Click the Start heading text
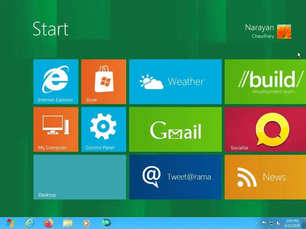 (x=51, y=29)
